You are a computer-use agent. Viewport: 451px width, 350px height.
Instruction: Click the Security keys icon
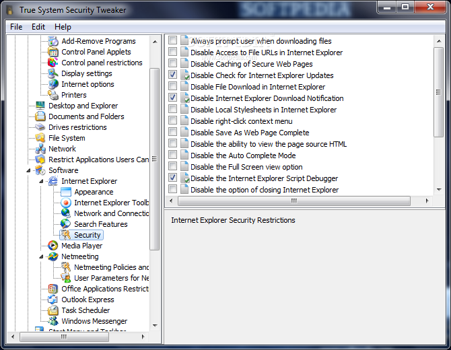66,235
